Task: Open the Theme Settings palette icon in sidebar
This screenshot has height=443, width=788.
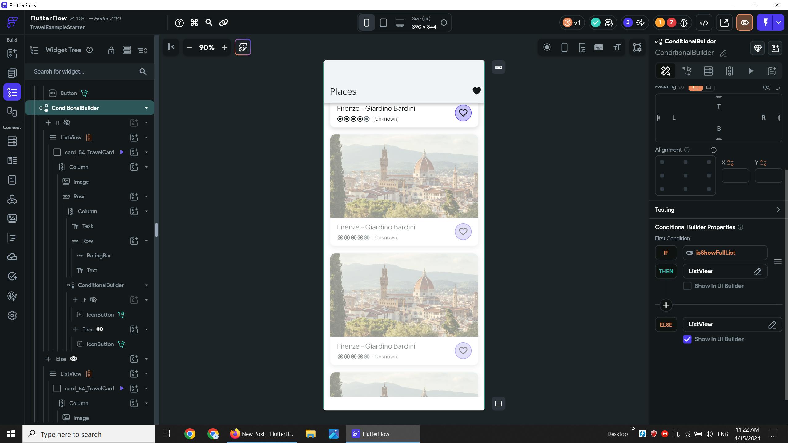Action: click(x=12, y=296)
